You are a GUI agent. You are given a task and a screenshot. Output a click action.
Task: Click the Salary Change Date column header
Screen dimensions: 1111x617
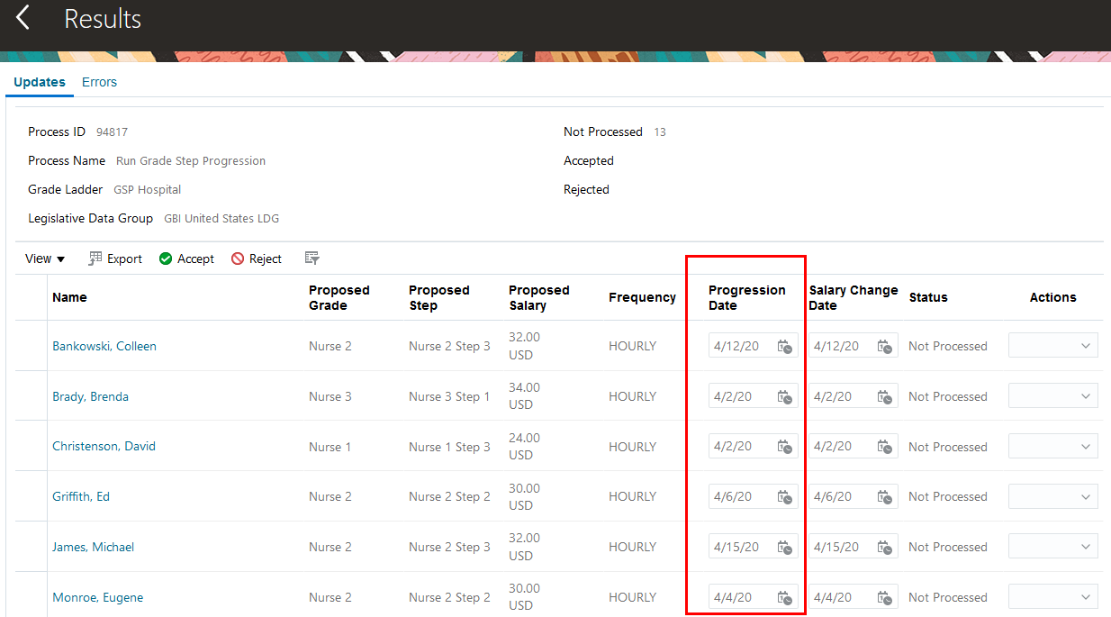pos(854,297)
